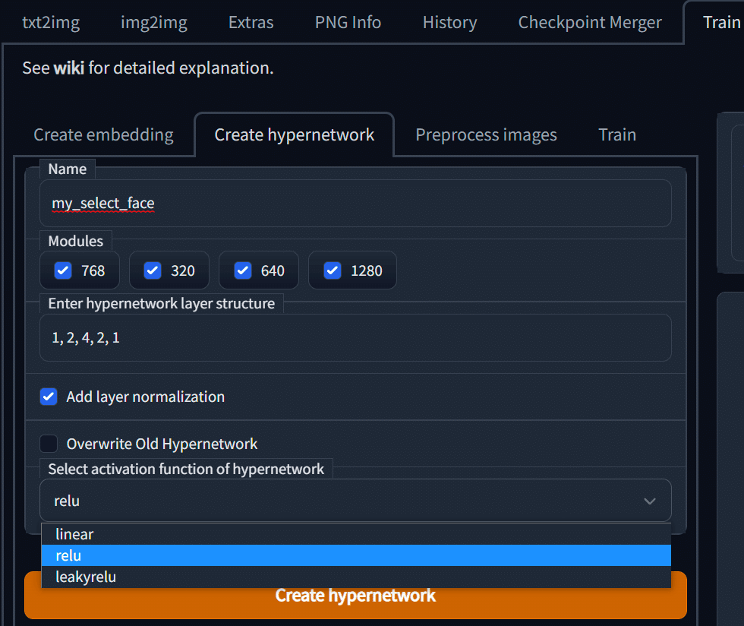Switch to the Extras tab
The height and width of the screenshot is (626, 744).
tap(251, 22)
